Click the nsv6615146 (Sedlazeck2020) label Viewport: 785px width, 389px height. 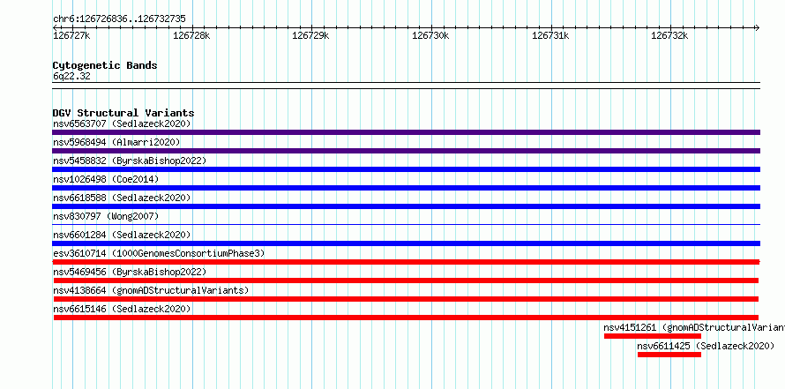click(x=122, y=309)
